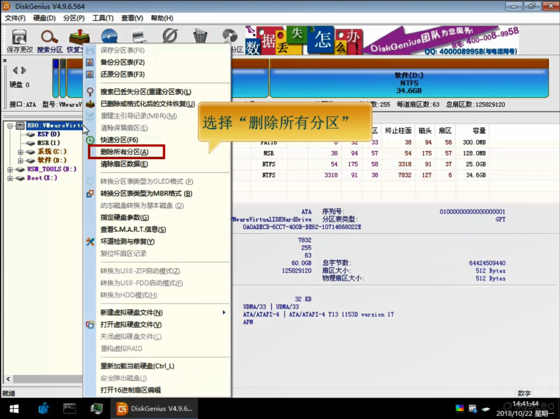Screen dimensions: 560x419
Task: Expand the 系统(C:) partition node
Action: (x=21, y=152)
